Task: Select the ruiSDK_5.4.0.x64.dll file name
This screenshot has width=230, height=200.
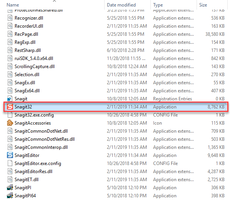Action: (34, 58)
